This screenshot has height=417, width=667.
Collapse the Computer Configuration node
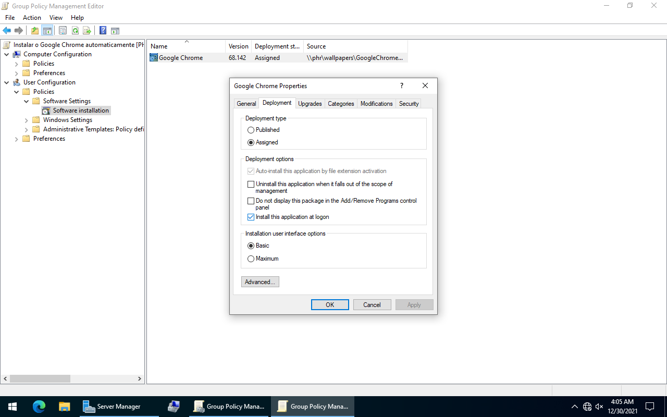7,54
